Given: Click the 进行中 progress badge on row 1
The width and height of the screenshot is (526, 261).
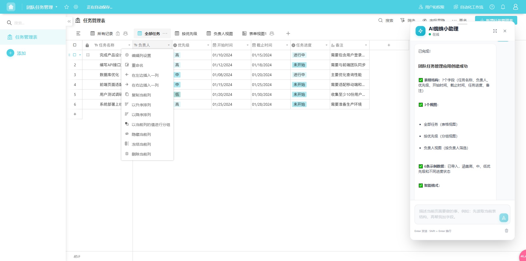Looking at the screenshot, I should coord(299,55).
